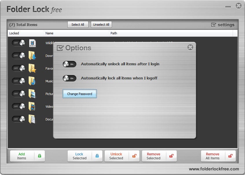Open the settings link
The image size is (245, 175).
click(223, 25)
